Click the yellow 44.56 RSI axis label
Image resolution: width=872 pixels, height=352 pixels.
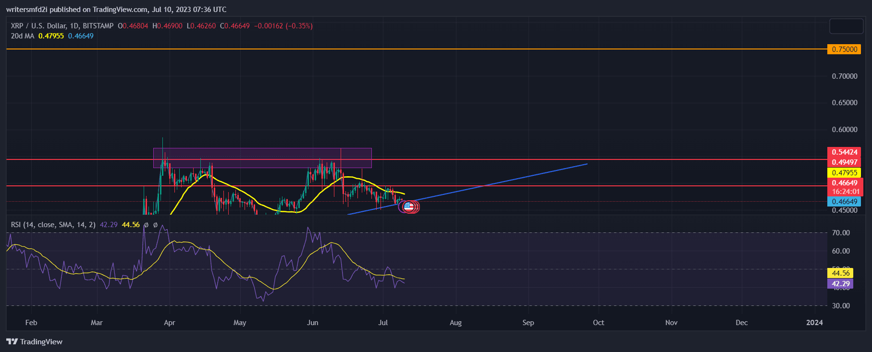point(840,273)
